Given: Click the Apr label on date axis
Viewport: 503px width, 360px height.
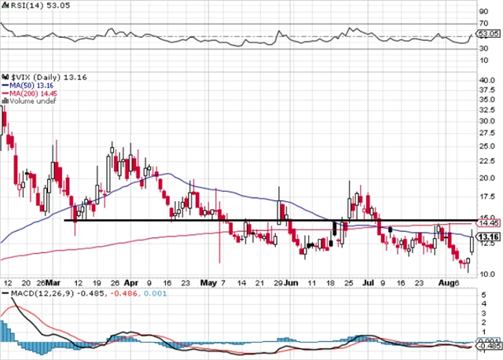Looking at the screenshot, I should [132, 281].
